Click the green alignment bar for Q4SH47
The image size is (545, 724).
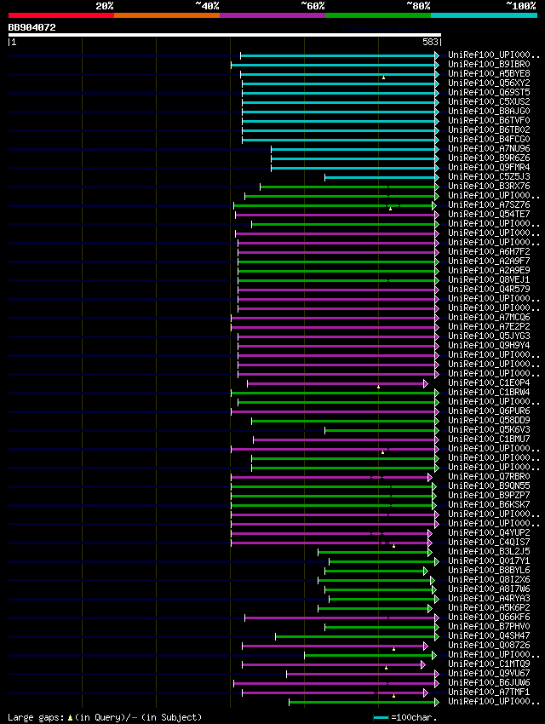tap(356, 637)
